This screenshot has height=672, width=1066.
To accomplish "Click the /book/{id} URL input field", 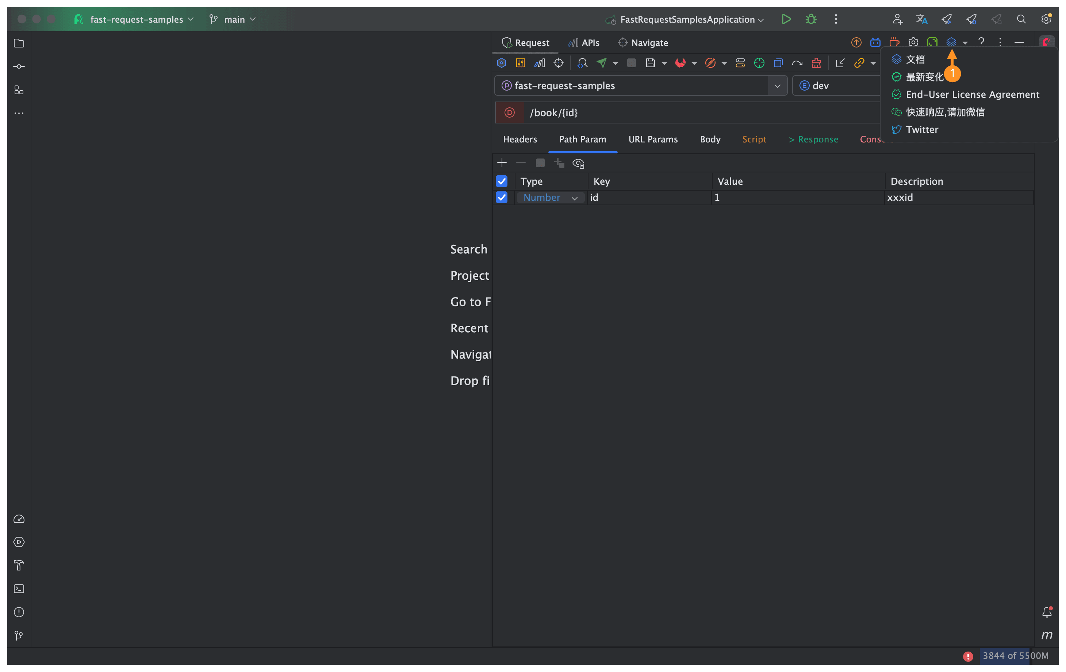I will [x=699, y=112].
